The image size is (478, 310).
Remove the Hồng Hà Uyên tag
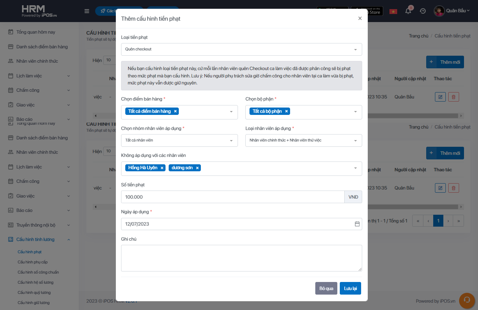coord(162,168)
